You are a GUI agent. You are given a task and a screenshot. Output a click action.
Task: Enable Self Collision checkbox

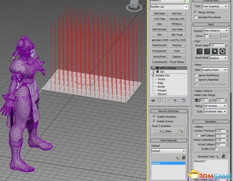click(x=198, y=135)
